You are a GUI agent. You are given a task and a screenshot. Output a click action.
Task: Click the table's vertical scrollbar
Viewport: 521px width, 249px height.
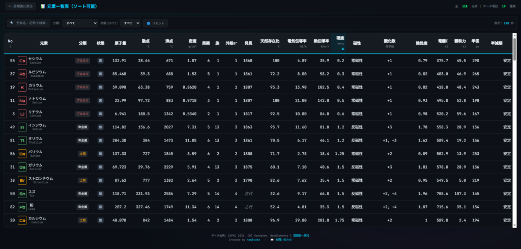514,51
